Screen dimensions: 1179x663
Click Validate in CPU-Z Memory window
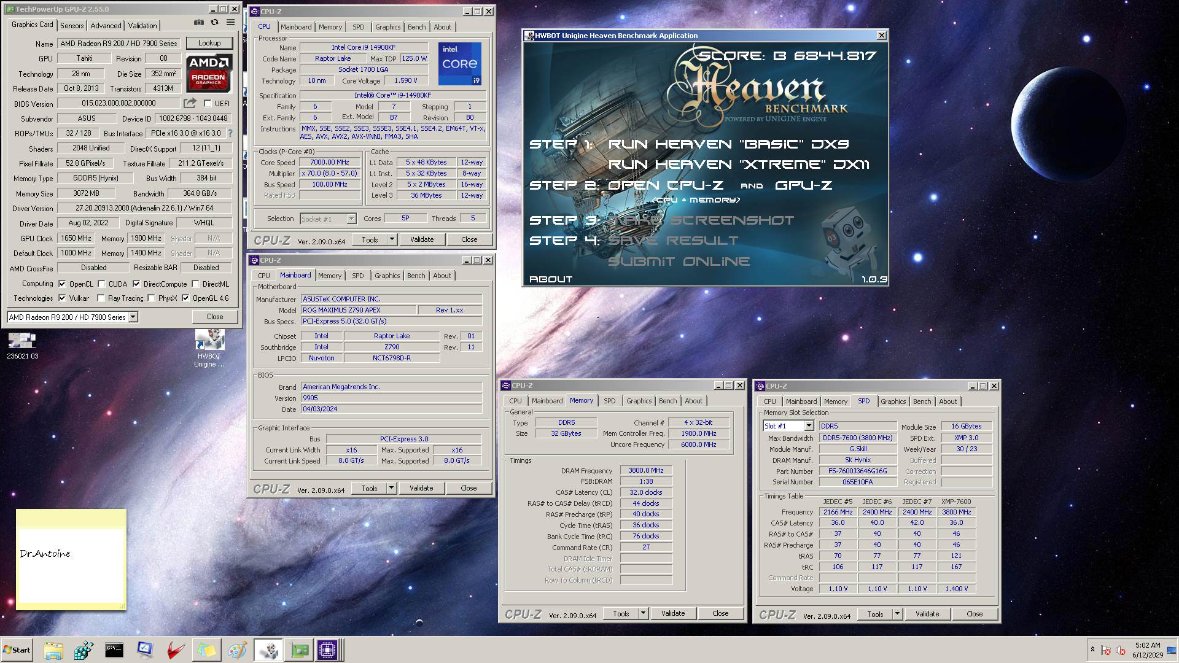[x=673, y=613]
